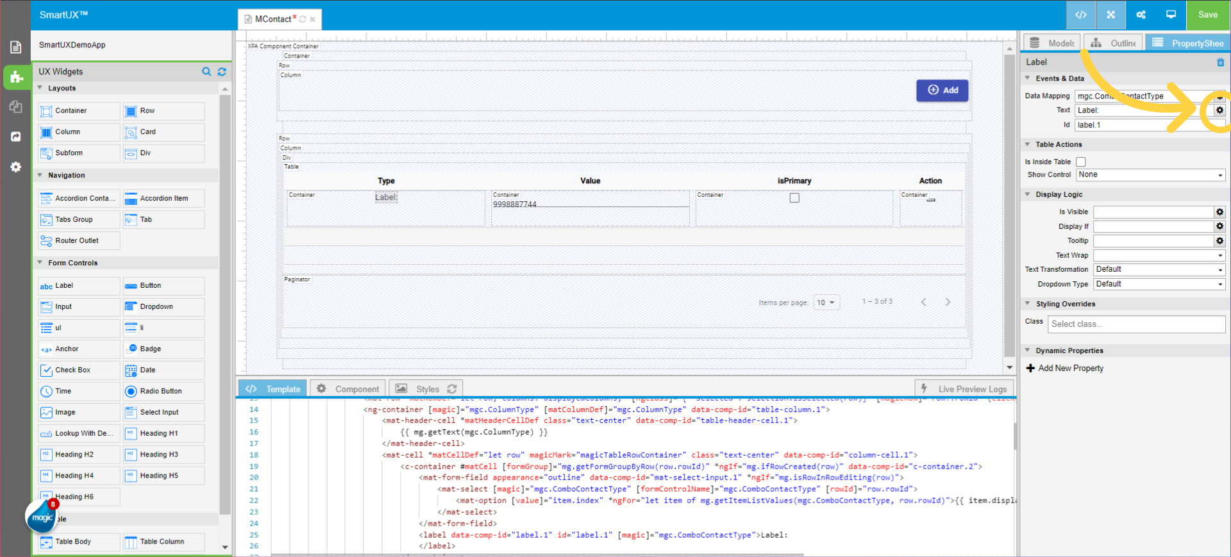Open the Show Control dropdown
Screen dimensions: 1231x557
click(1150, 175)
